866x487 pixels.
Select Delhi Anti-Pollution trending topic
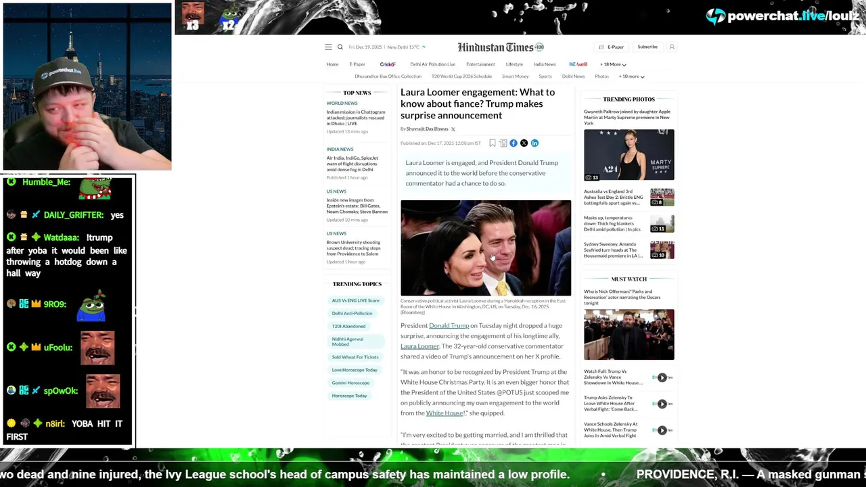click(352, 313)
